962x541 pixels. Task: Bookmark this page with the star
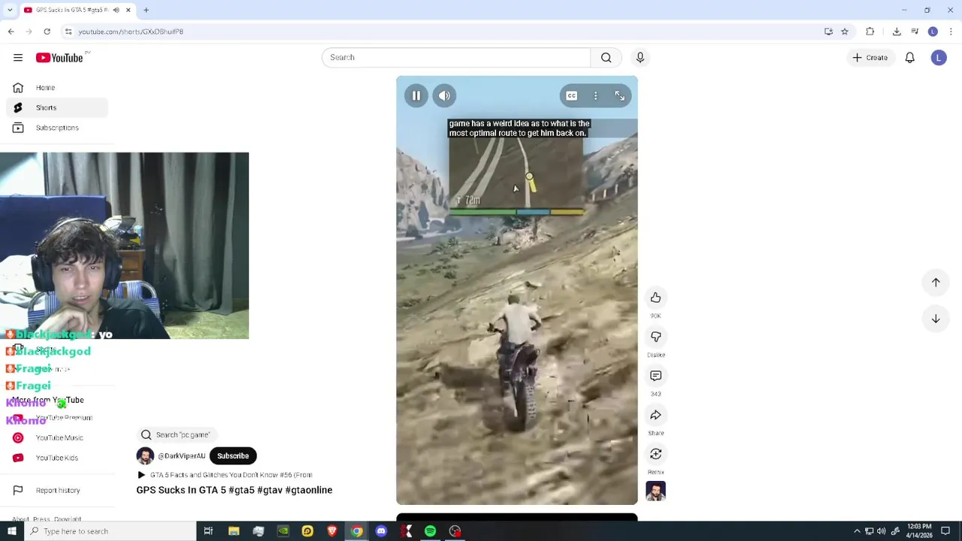coord(845,32)
